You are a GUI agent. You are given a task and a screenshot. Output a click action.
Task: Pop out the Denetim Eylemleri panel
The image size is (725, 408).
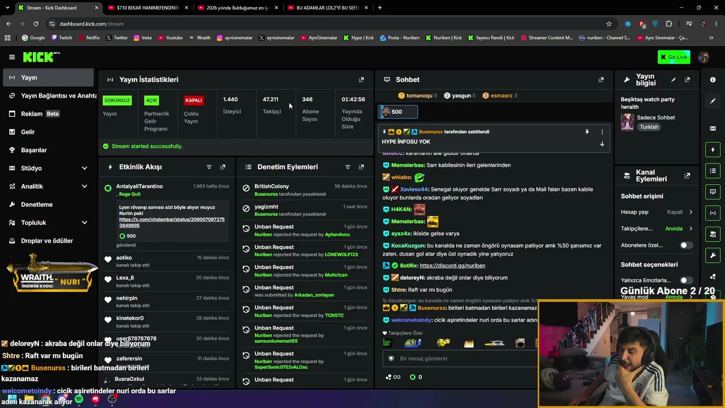361,167
